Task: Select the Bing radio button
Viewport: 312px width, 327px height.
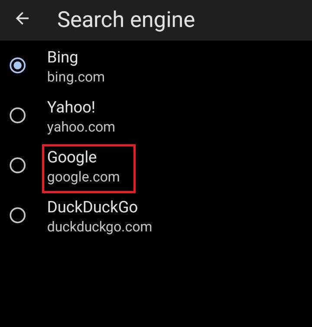Action: 18,66
